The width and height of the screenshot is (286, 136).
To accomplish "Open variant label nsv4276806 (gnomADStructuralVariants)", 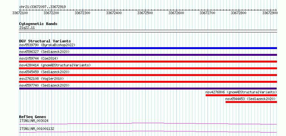I will tap(241, 92).
